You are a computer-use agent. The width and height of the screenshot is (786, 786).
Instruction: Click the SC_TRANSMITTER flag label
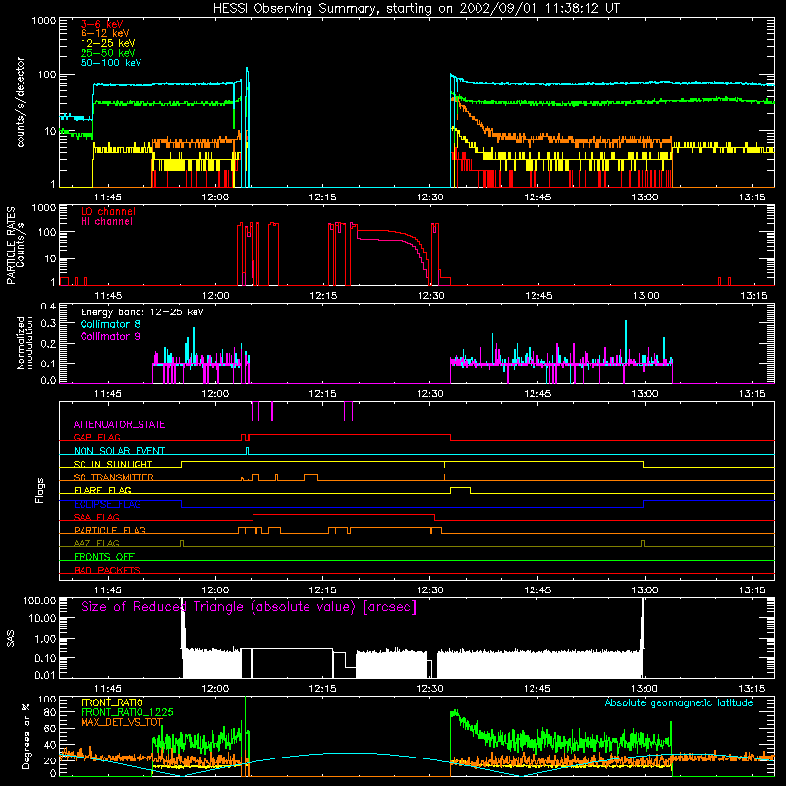113,477
